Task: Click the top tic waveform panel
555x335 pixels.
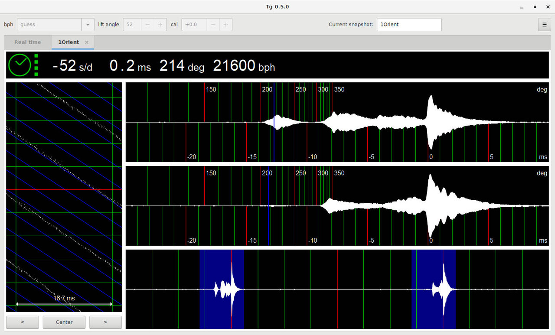Action: point(337,122)
